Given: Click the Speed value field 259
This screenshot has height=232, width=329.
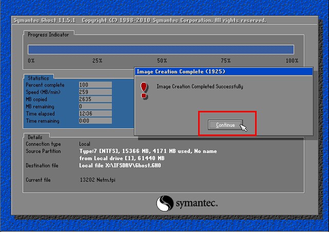Looking at the screenshot, I should pyautogui.click(x=95, y=92).
